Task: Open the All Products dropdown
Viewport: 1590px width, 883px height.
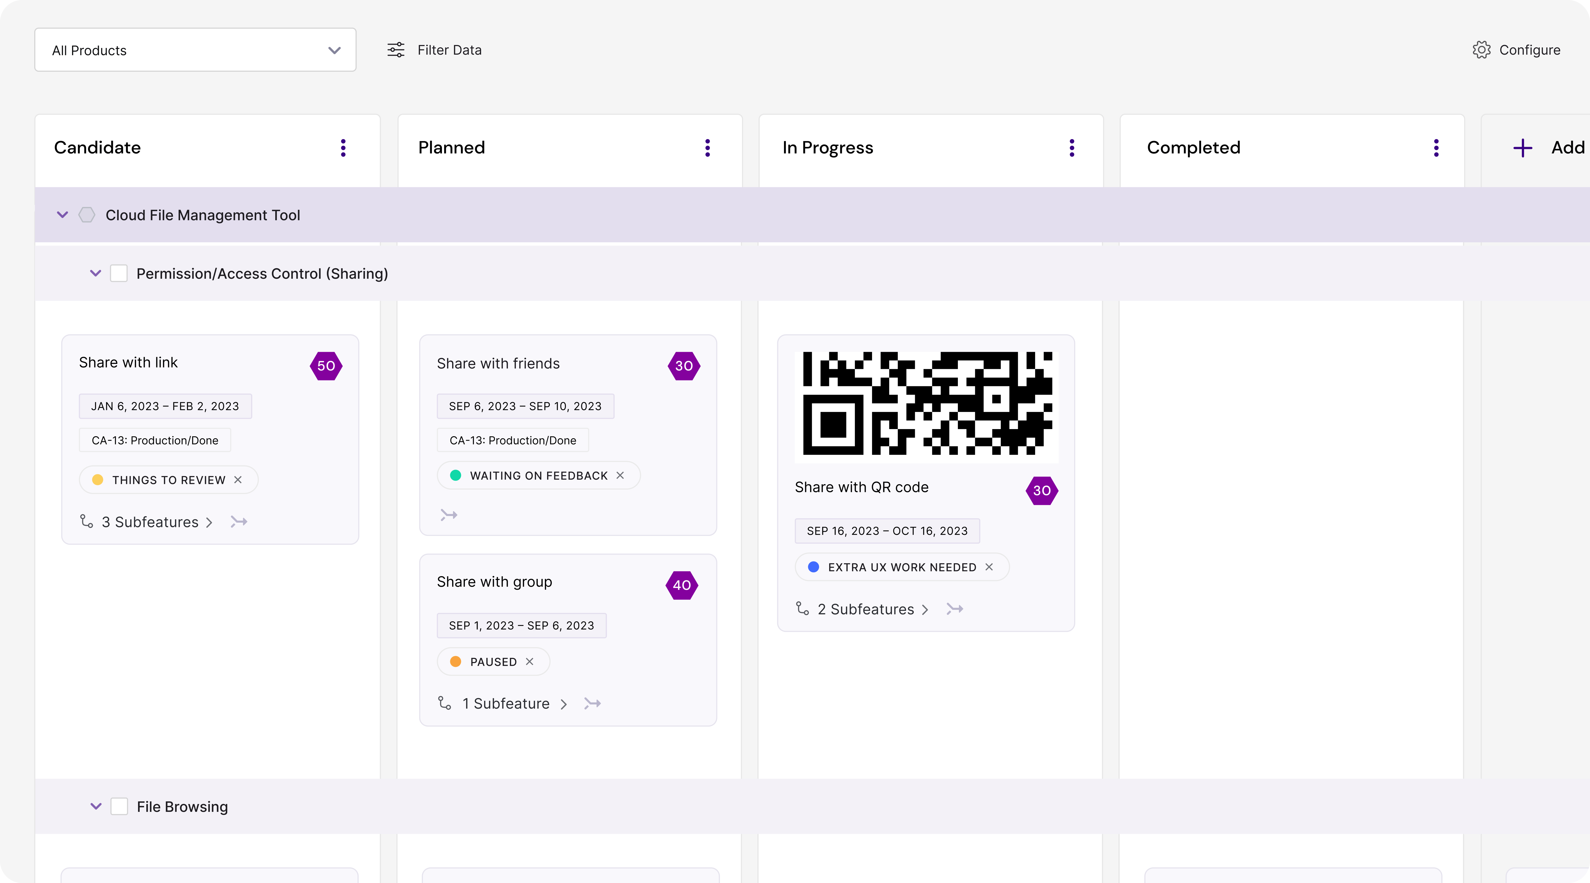Action: pos(195,50)
